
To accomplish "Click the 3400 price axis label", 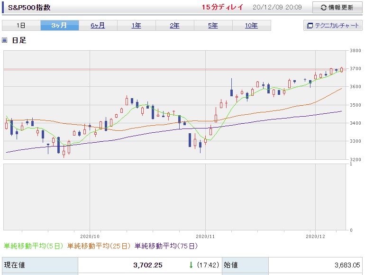I will pyautogui.click(x=355, y=123).
